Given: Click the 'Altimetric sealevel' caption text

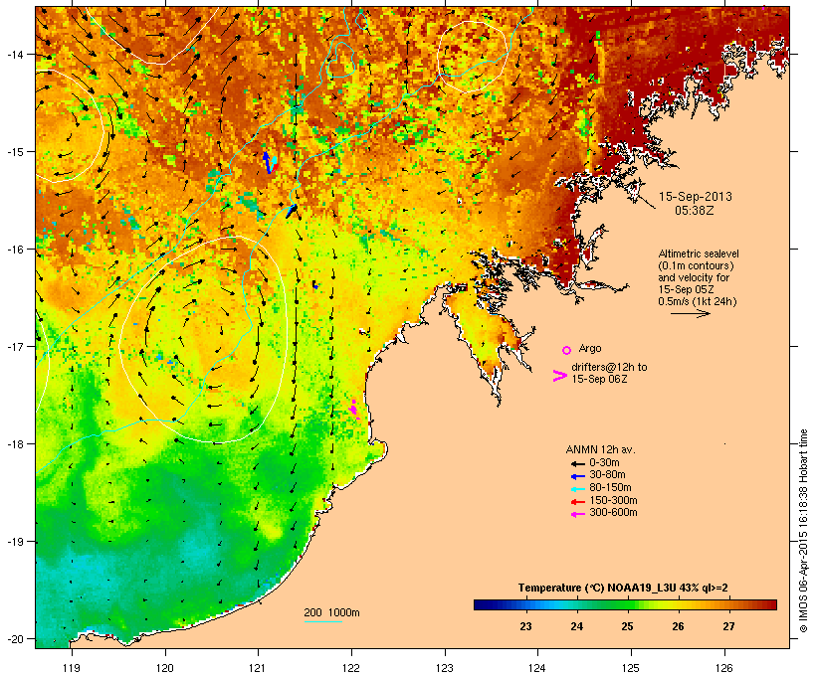Looking at the screenshot, I should (699, 253).
